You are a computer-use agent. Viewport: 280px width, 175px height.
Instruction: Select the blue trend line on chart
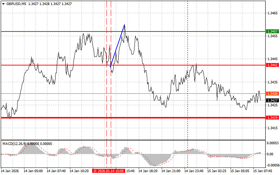click(x=117, y=45)
